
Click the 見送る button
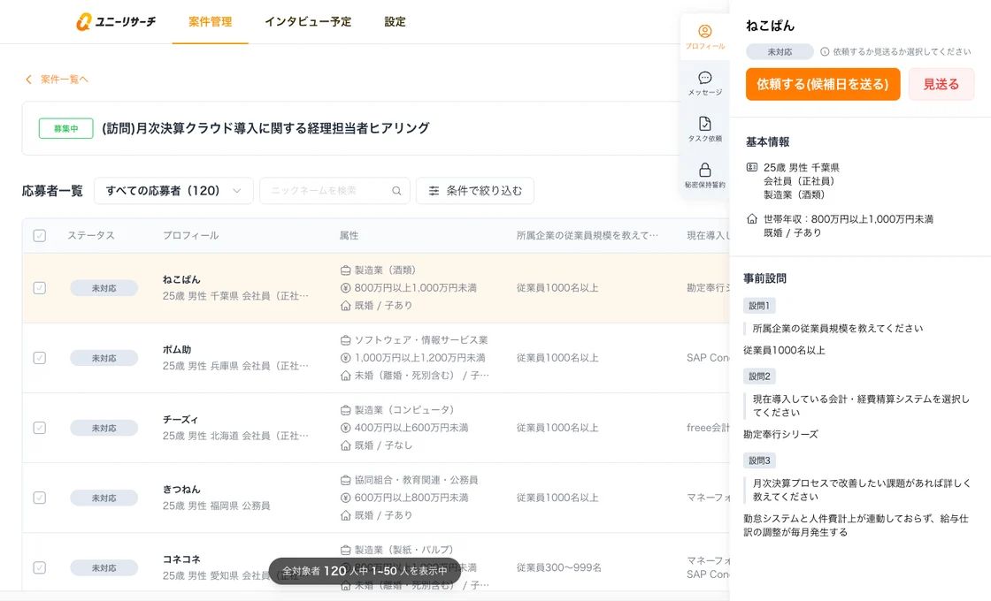pos(941,84)
